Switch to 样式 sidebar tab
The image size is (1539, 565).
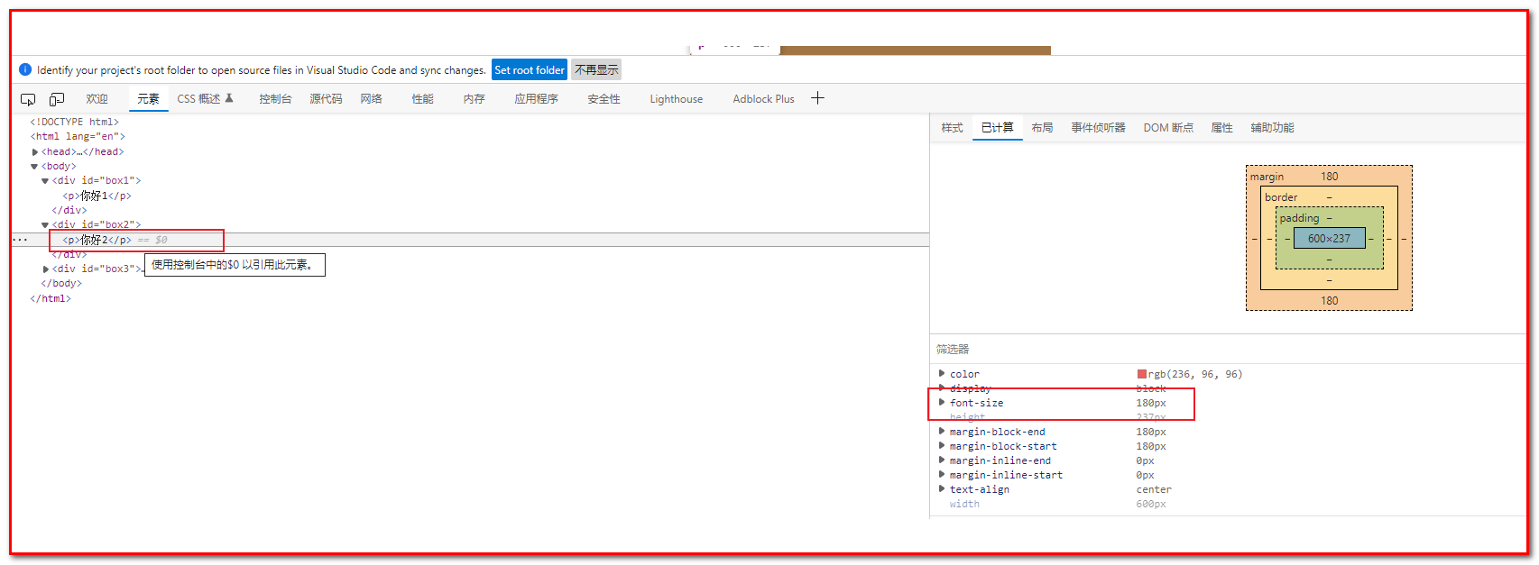point(952,128)
